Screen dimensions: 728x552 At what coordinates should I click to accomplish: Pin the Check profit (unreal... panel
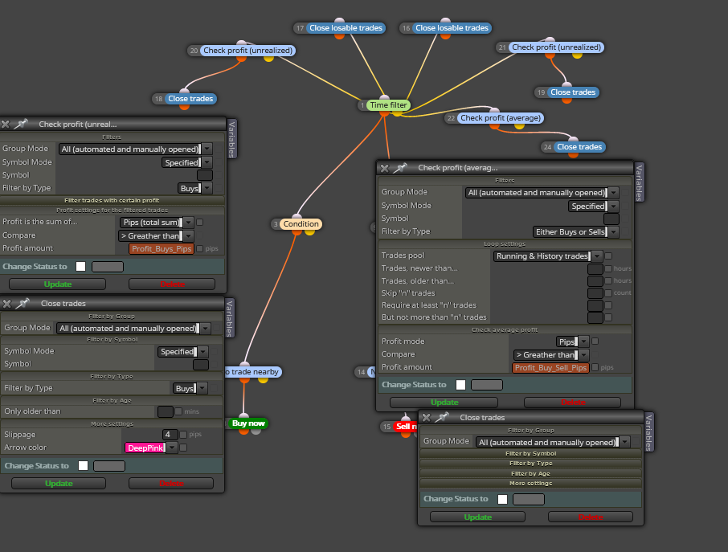(21, 124)
